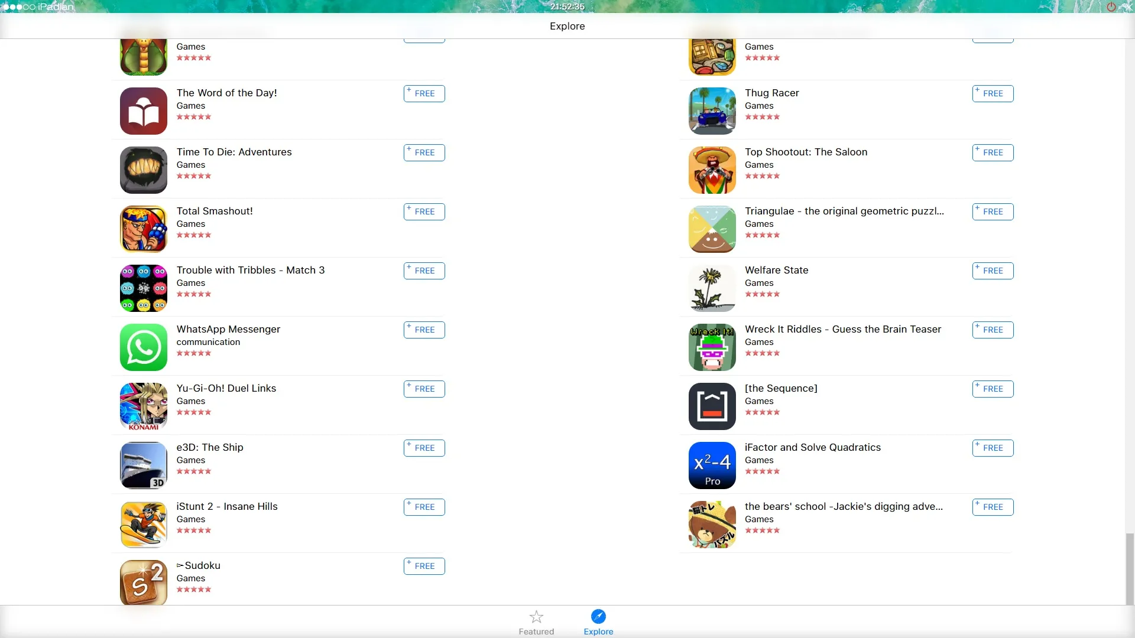Tap the Yu-Gi-Oh! Duel Links icon

coord(144,406)
